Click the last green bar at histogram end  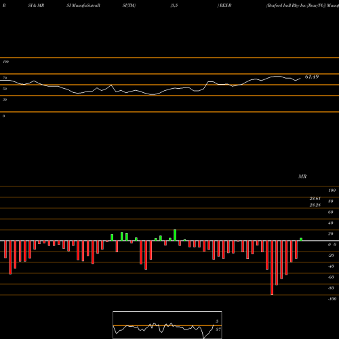point(301,239)
